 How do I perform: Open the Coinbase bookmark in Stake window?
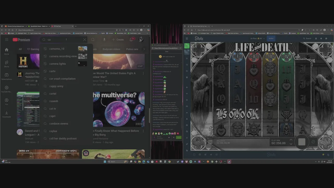(x=292, y=33)
